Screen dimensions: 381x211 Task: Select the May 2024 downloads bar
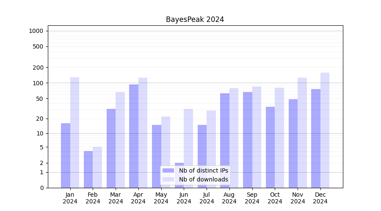(166, 152)
